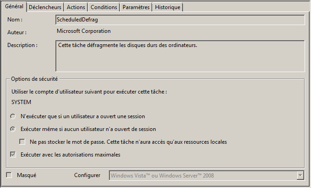Click the SYSTEM user account name
Image resolution: width=311 pixels, height=188 pixels.
click(21, 102)
